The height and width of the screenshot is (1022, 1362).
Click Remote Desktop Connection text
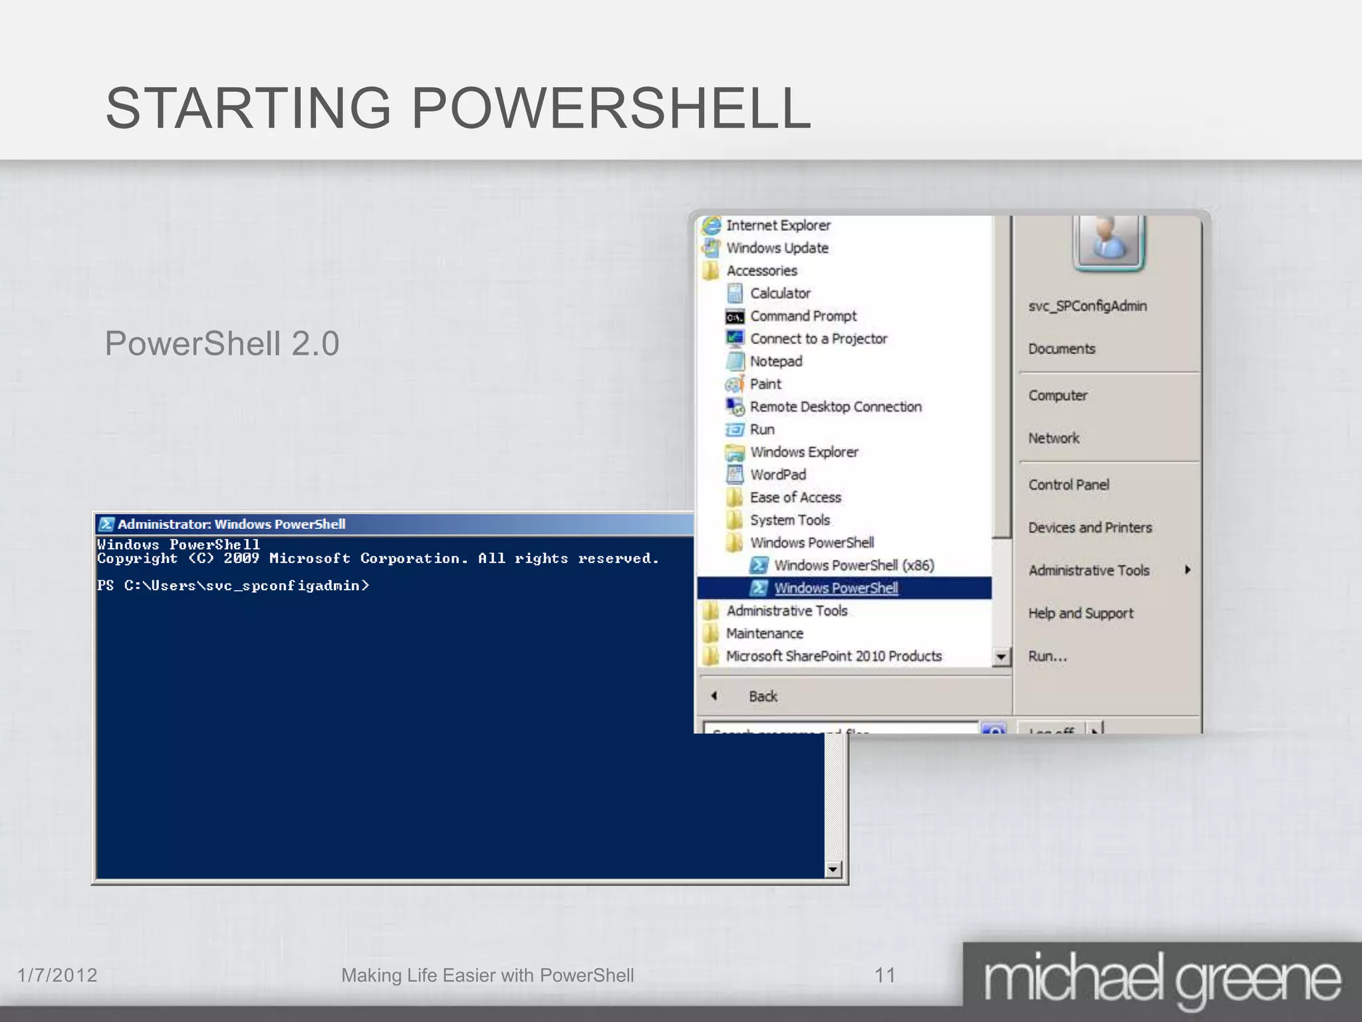click(836, 407)
